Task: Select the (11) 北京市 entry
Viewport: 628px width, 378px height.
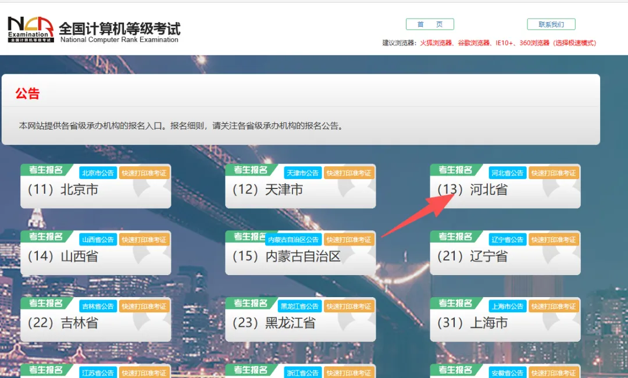Action: click(63, 190)
